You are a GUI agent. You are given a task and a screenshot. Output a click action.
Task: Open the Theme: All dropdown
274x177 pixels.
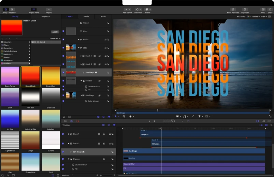55,39
